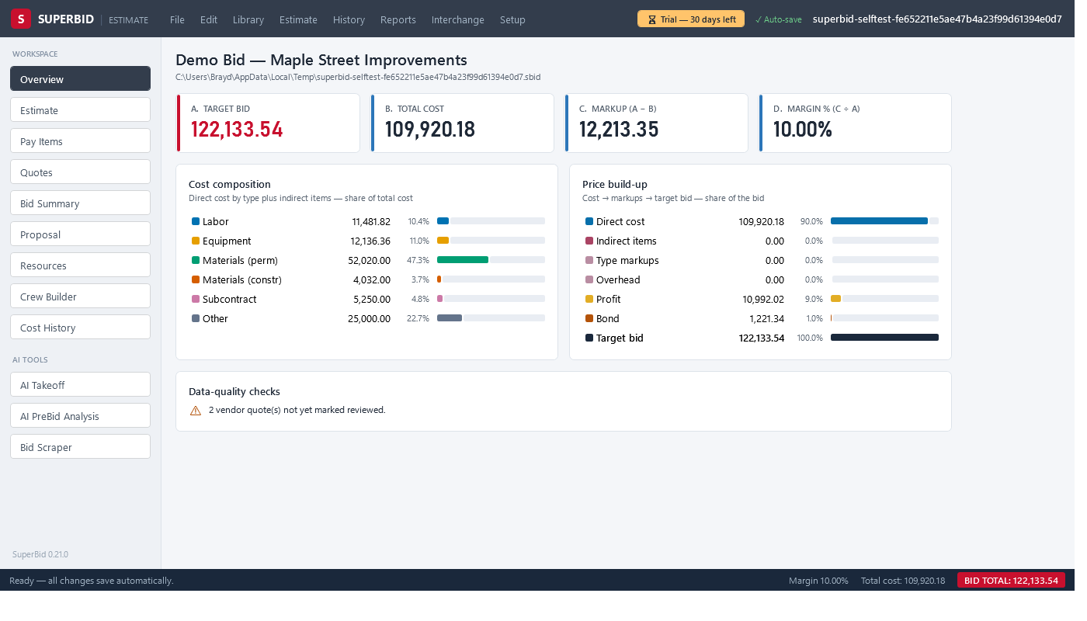Click the Trial — 30 days left badge

coord(691,19)
